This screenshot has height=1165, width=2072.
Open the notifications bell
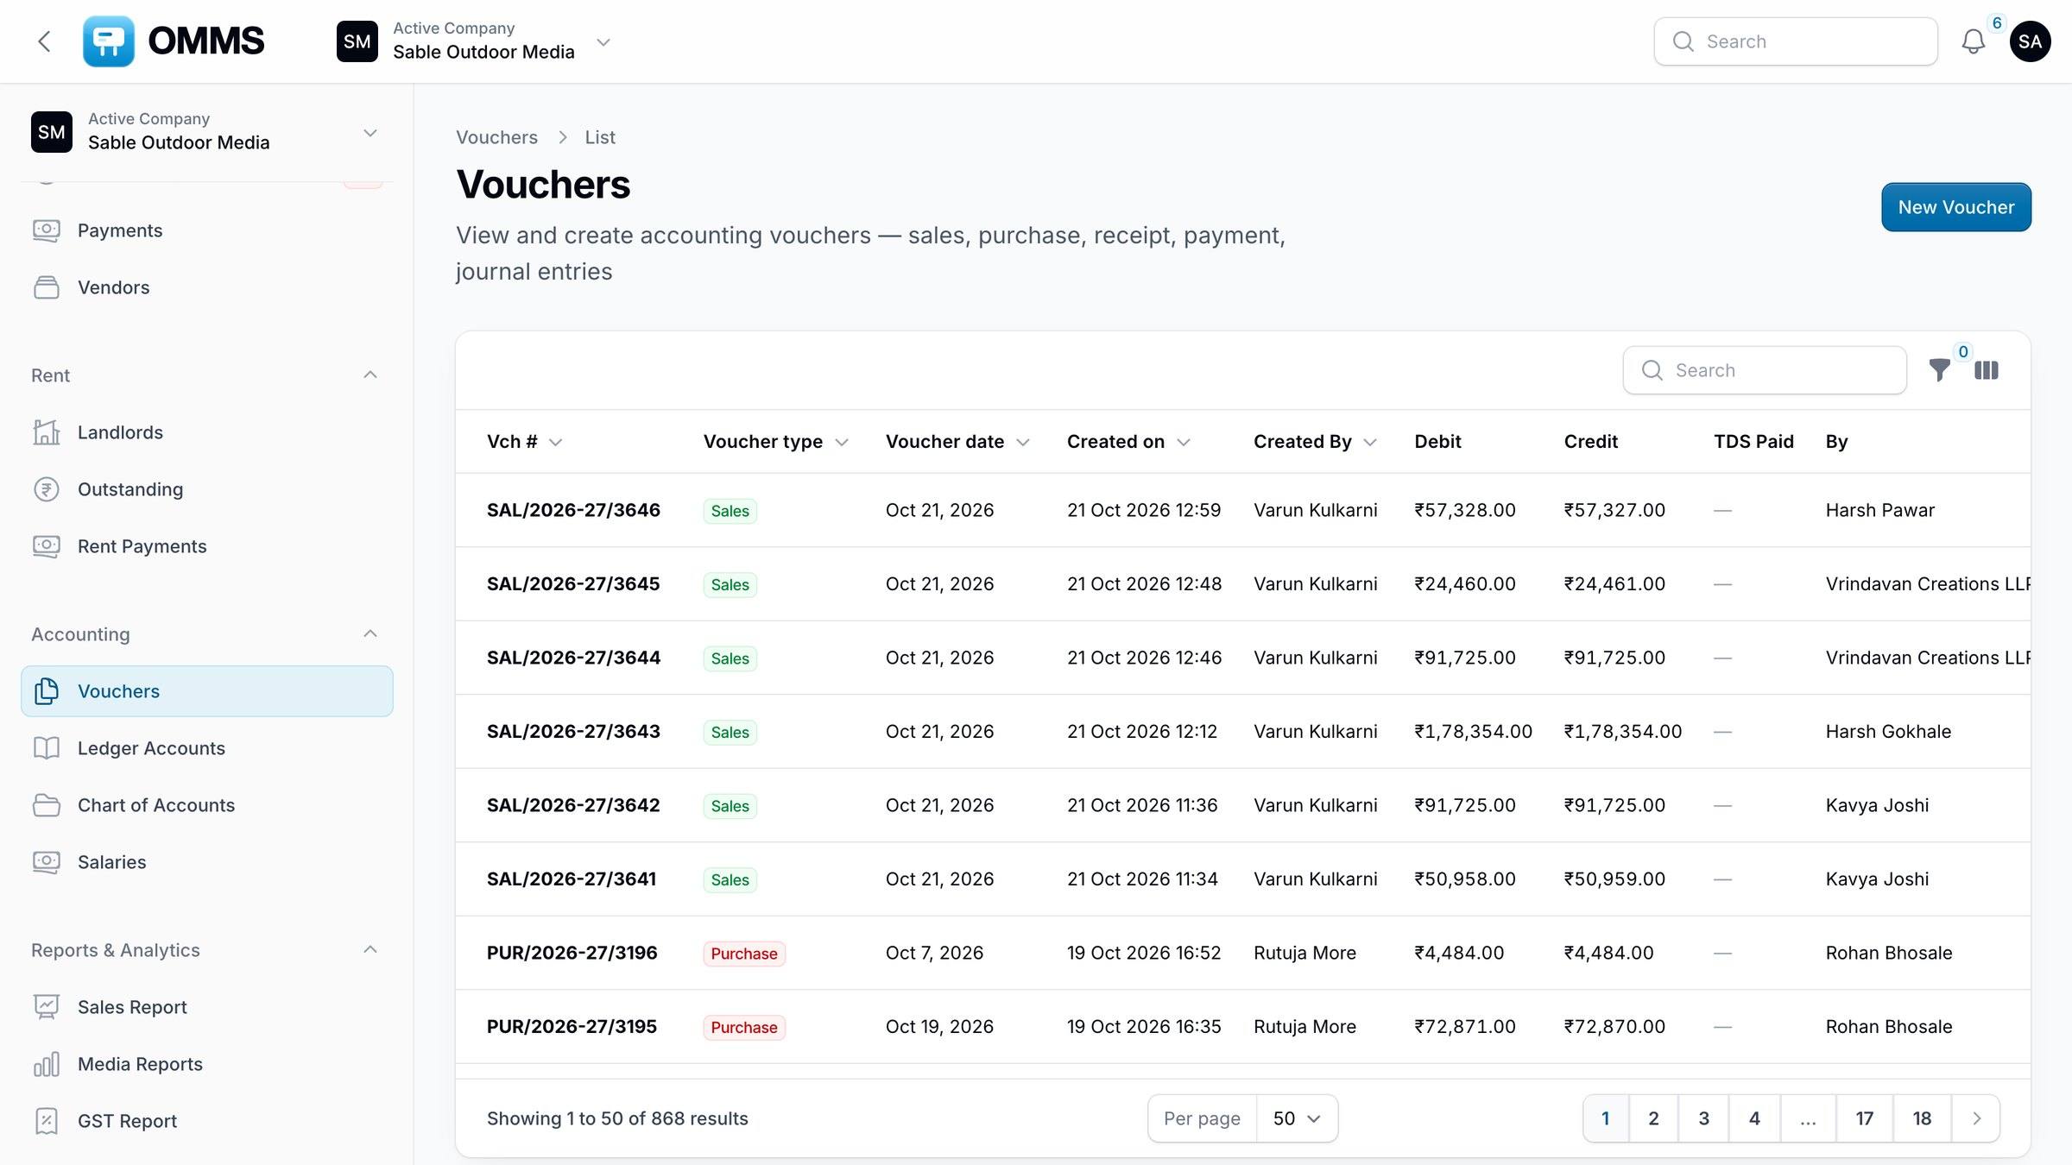(x=1973, y=41)
